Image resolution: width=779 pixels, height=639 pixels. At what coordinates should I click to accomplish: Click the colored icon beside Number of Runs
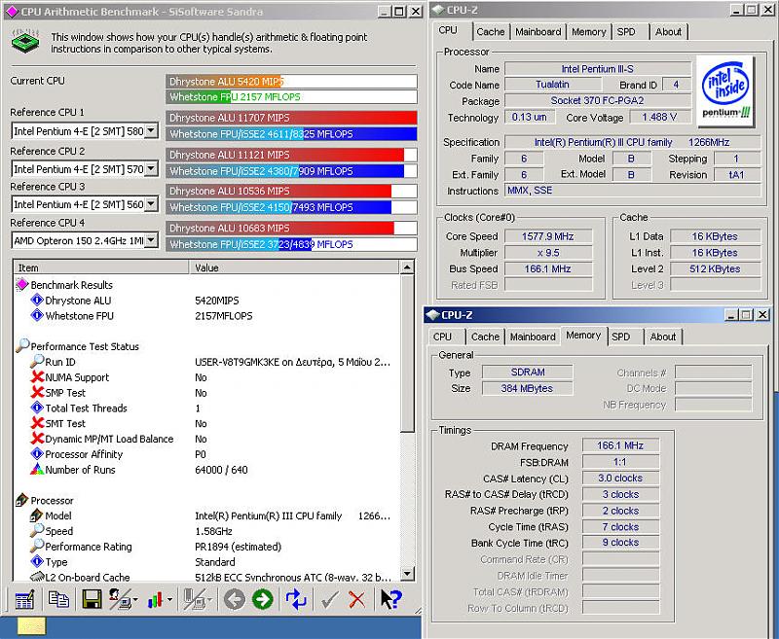[37, 470]
